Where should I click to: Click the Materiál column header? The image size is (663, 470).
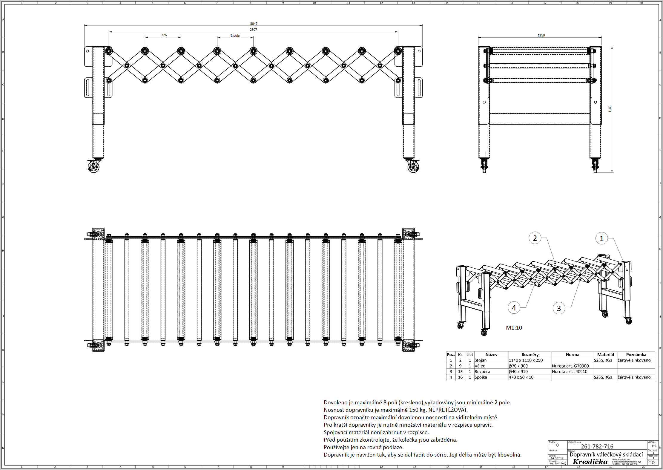click(x=605, y=355)
